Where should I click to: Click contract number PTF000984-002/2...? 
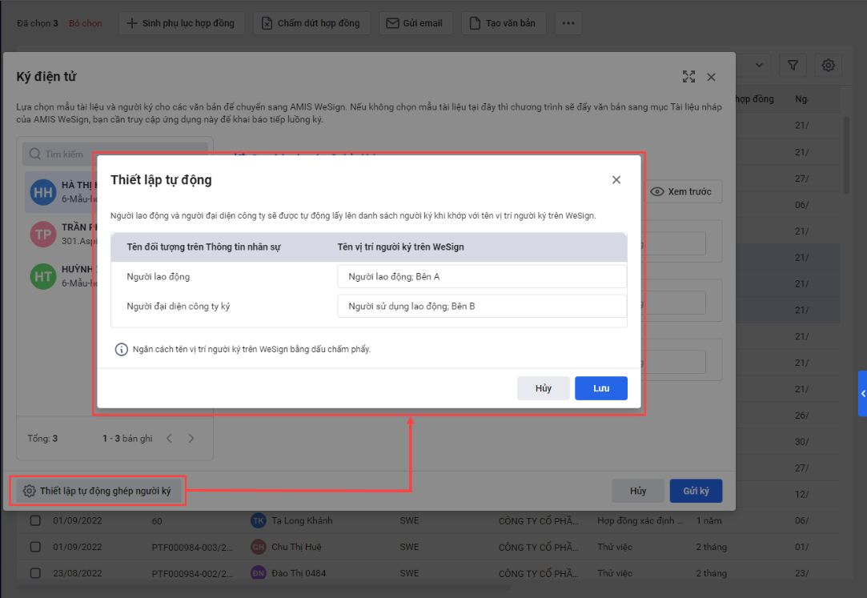pyautogui.click(x=192, y=574)
